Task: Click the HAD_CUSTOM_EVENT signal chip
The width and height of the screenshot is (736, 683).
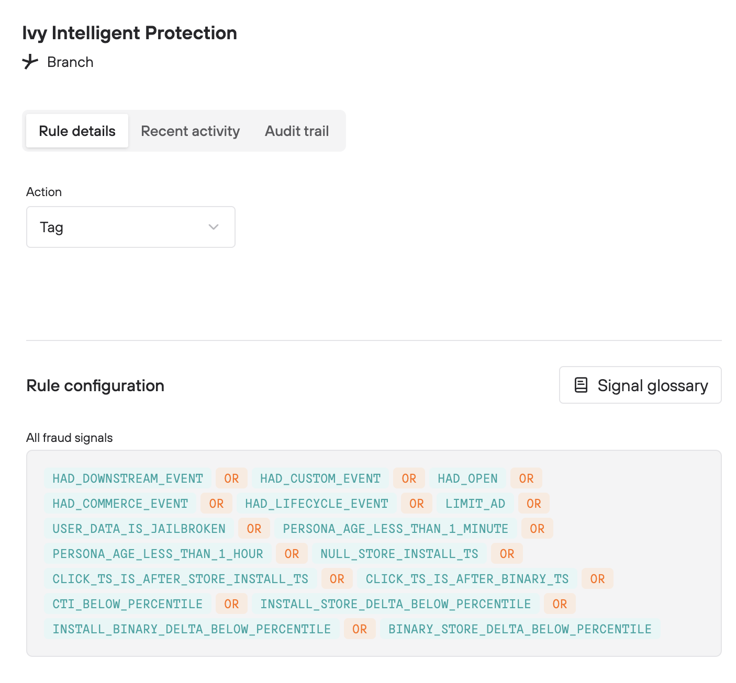Action: (x=320, y=479)
